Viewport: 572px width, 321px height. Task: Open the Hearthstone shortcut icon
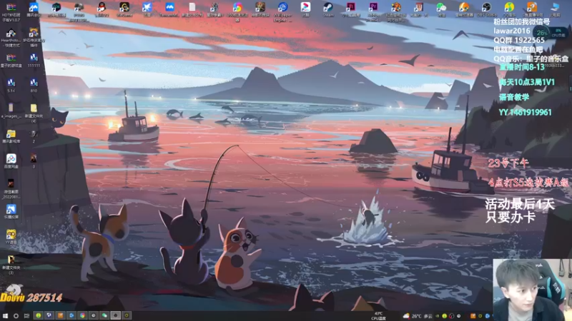11,38
